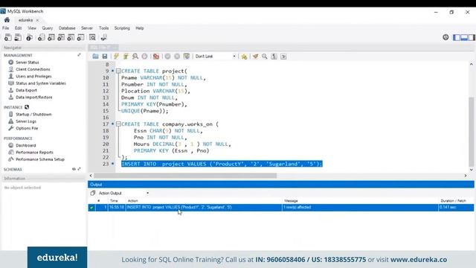Open the View menu

point(32,28)
